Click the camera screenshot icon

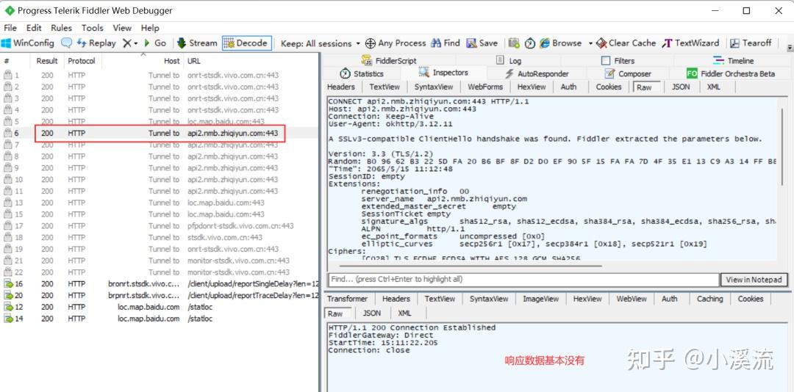coord(514,43)
